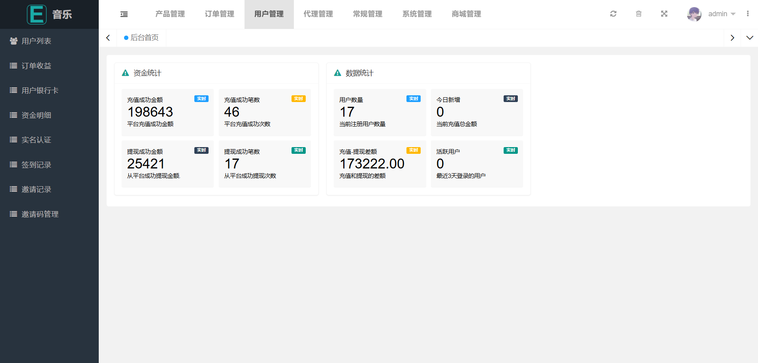
Task: Click the refresh icon in top bar
Action: pos(613,14)
